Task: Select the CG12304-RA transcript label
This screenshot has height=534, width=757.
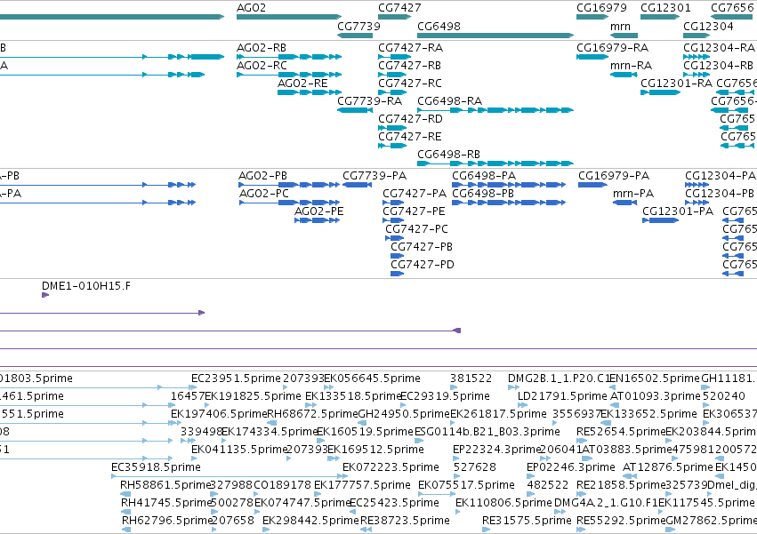Action: click(x=719, y=48)
